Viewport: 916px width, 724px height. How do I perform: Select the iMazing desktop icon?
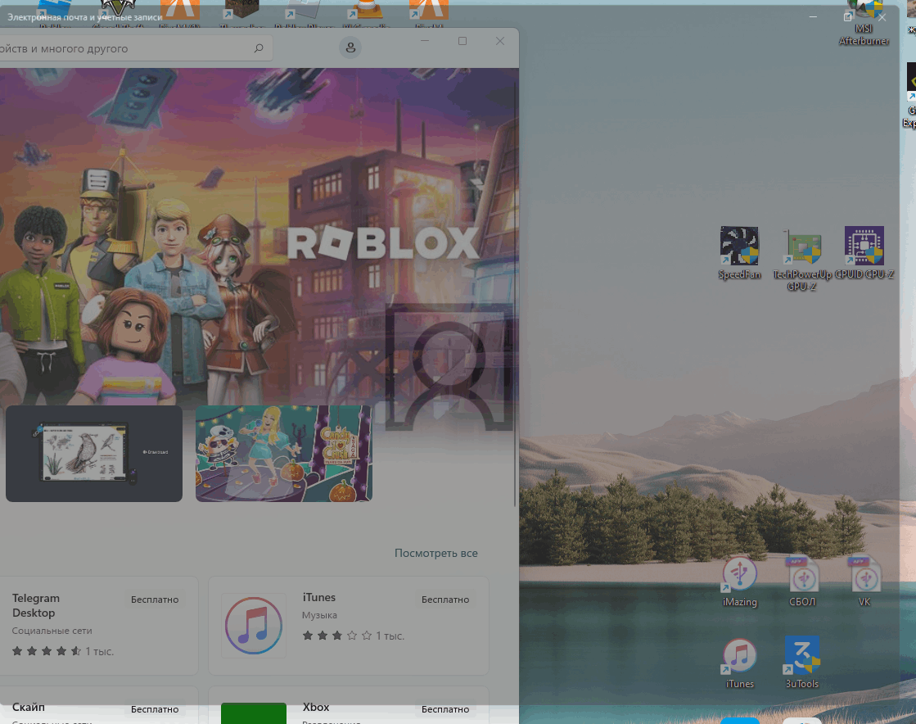coord(739,581)
